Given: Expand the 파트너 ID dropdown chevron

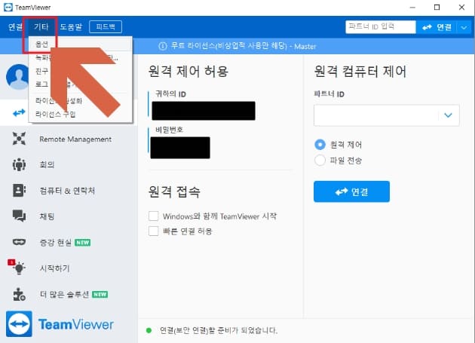Looking at the screenshot, I should pyautogui.click(x=448, y=115).
